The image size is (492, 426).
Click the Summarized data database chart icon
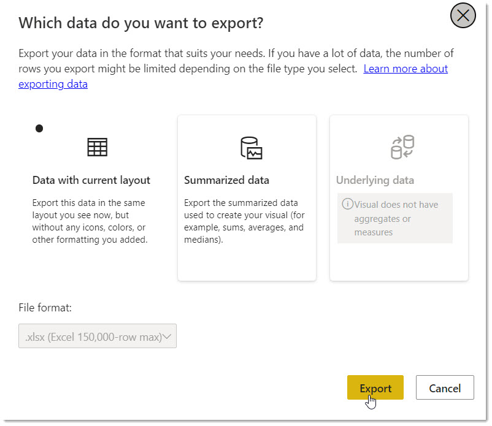pyautogui.click(x=252, y=148)
